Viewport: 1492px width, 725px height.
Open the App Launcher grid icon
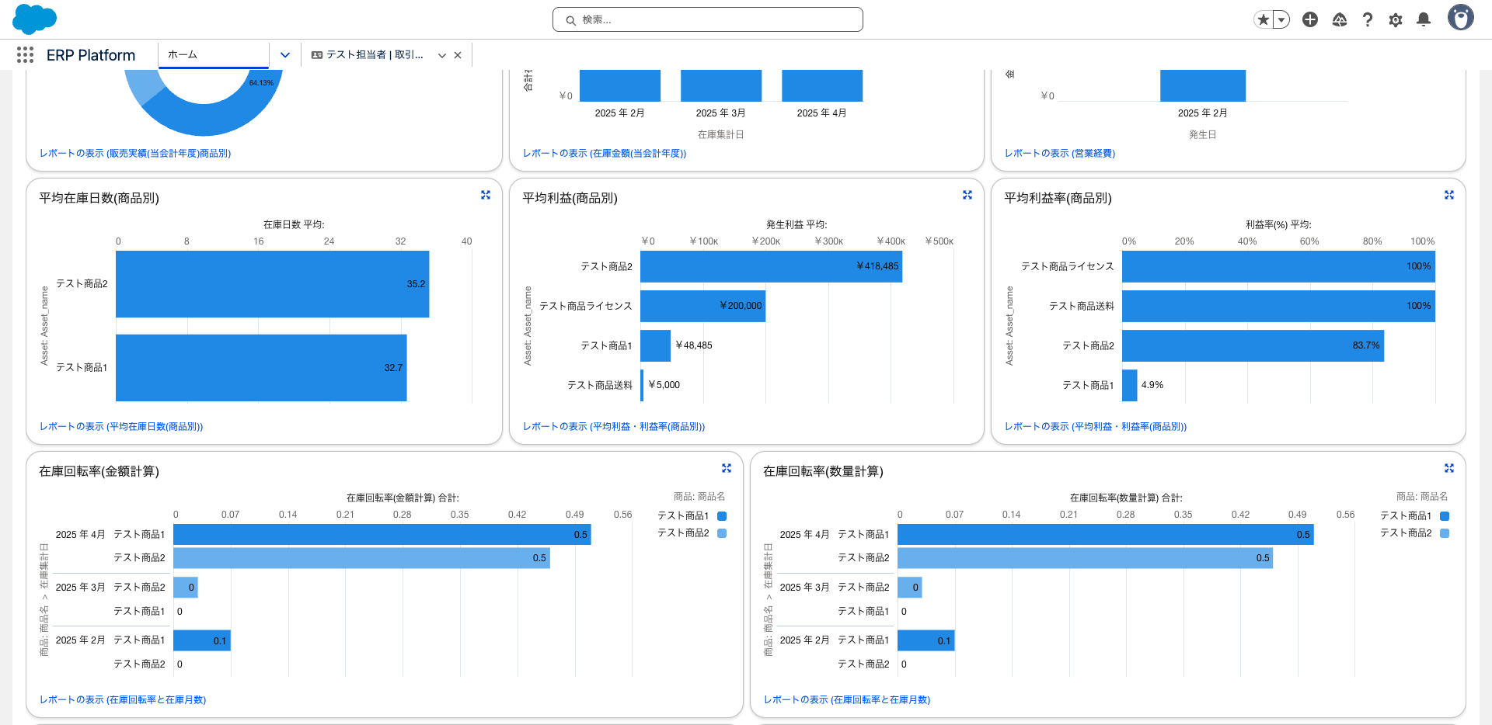tap(25, 54)
